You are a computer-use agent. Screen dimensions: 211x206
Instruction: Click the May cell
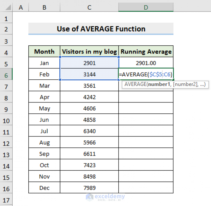click(44, 108)
